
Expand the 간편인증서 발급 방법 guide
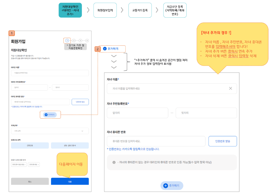tap(19, 165)
